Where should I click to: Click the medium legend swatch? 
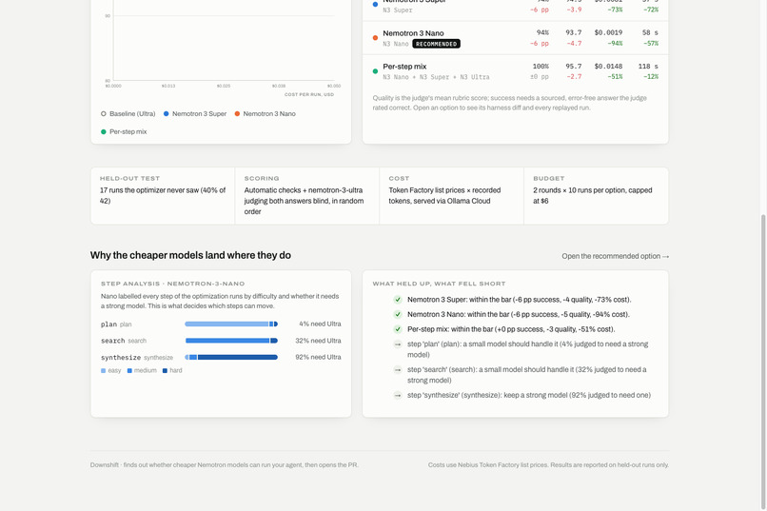click(129, 371)
